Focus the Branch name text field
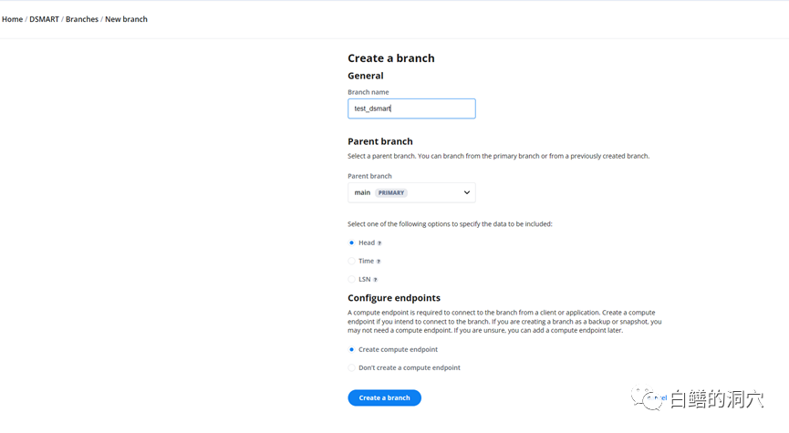This screenshot has height=433, width=789. [x=411, y=108]
